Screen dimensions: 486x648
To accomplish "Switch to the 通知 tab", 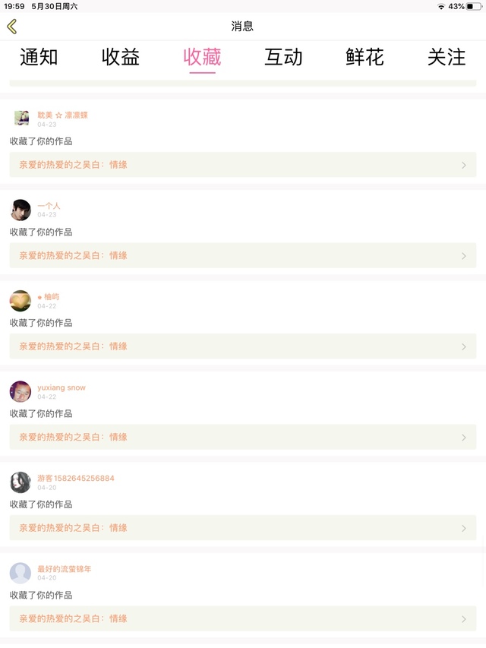I will click(x=39, y=57).
